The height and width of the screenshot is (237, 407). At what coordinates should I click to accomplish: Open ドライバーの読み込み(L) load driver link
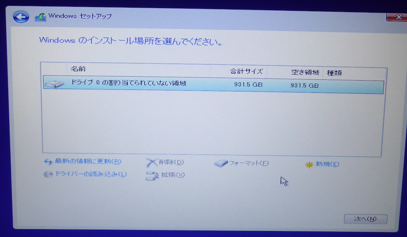[91, 174]
